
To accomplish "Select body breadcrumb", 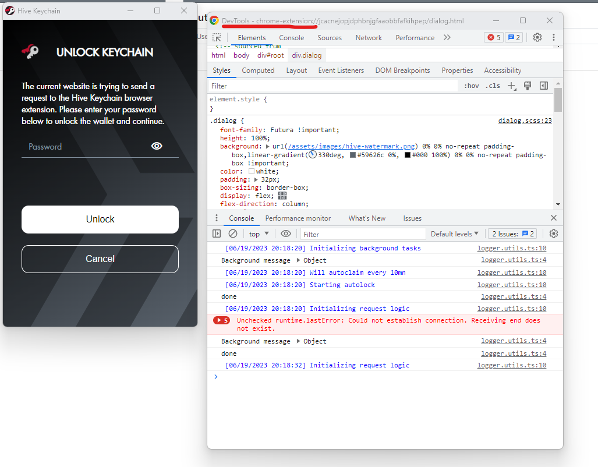I will click(242, 55).
